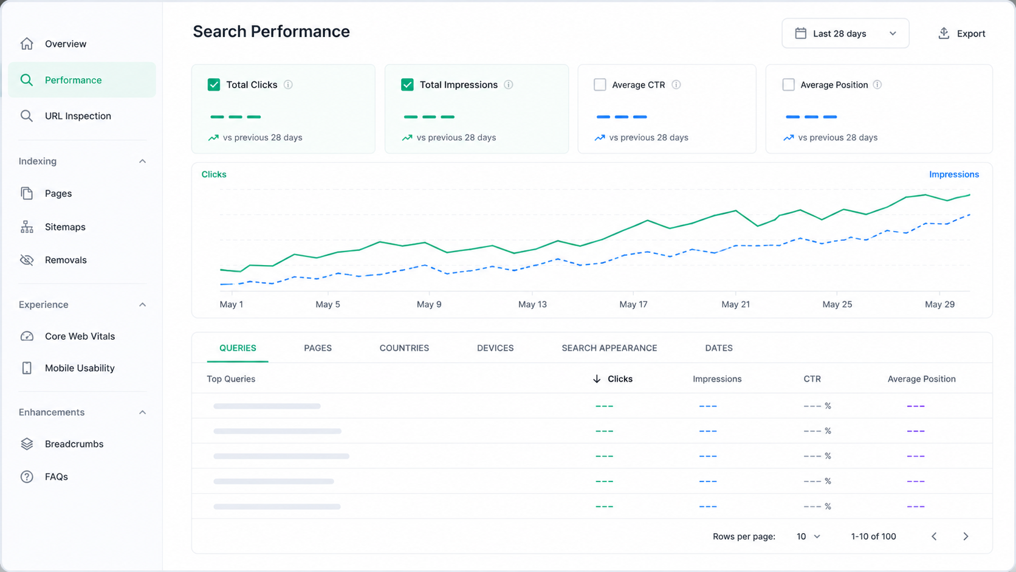
Task: Uncheck the Total Clicks checkbox
Action: pyautogui.click(x=214, y=84)
